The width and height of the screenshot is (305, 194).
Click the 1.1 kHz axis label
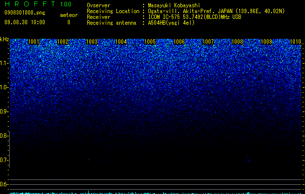[x=4, y=63]
